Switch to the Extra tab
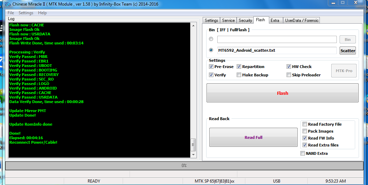The width and height of the screenshot is (368, 185). point(275,20)
